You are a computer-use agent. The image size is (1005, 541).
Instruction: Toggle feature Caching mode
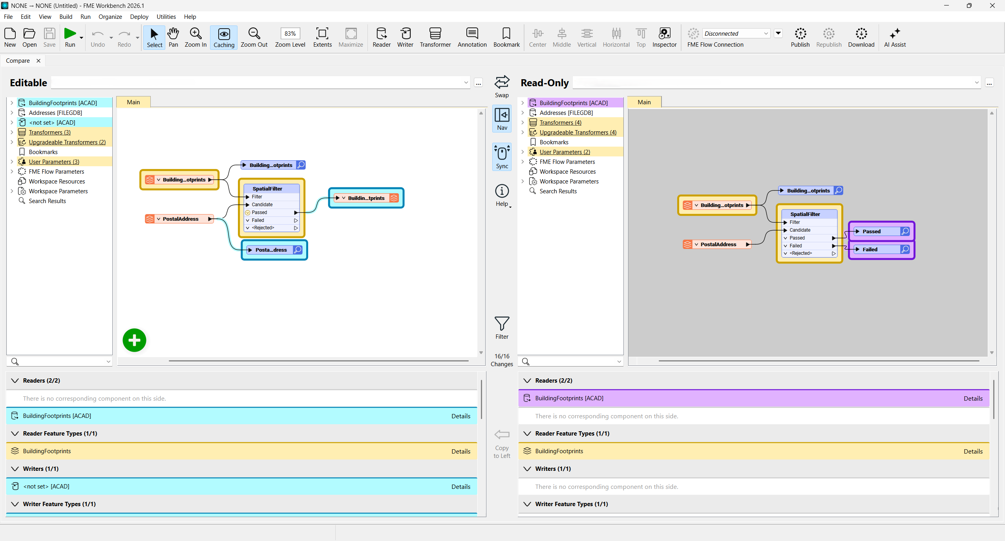pos(224,37)
